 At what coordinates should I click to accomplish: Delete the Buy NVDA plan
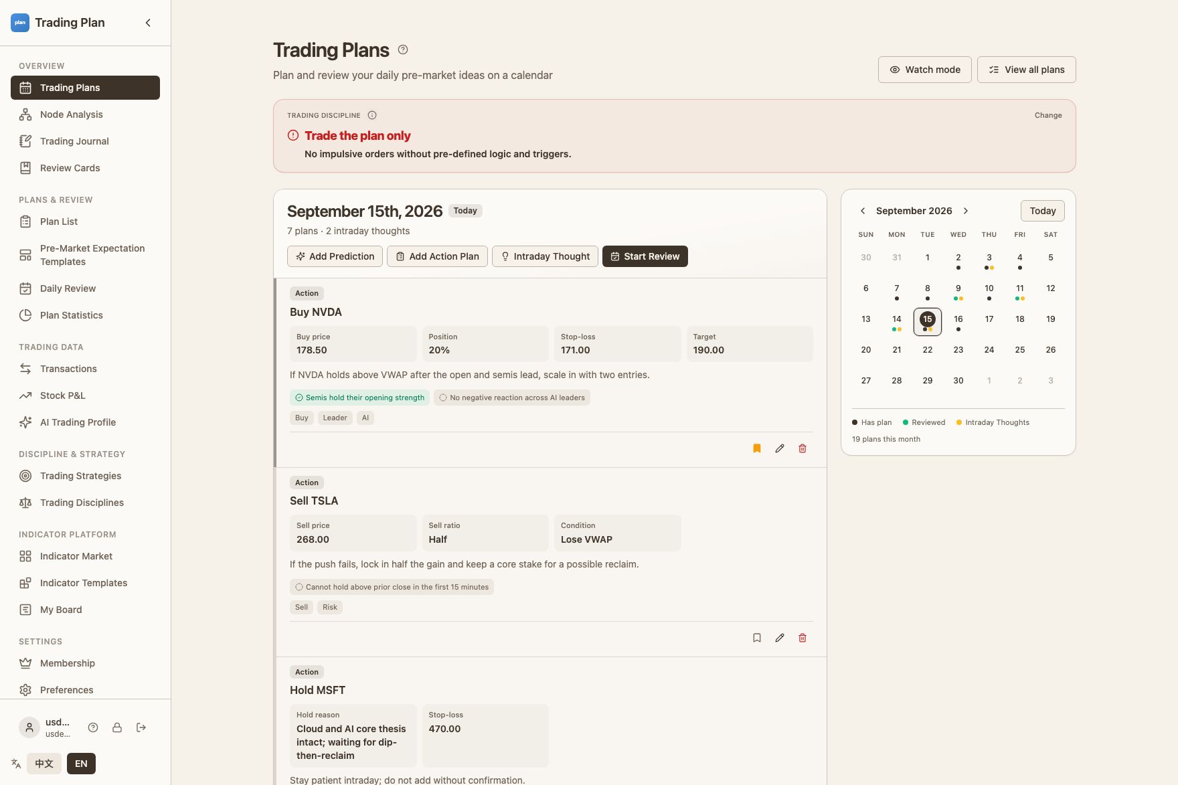point(803,448)
